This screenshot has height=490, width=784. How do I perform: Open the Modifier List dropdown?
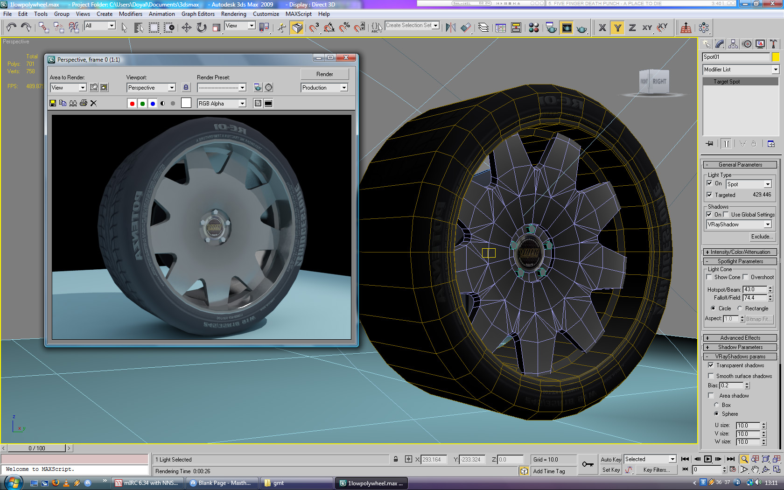click(741, 70)
